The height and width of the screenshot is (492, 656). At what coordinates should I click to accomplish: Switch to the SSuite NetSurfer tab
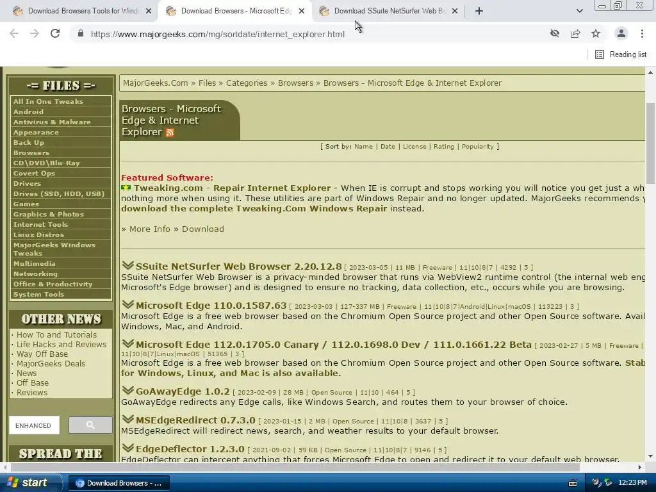[x=389, y=11]
